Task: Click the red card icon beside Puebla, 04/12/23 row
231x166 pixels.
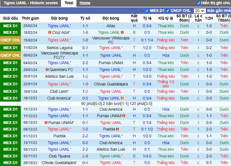Action: (117, 129)
